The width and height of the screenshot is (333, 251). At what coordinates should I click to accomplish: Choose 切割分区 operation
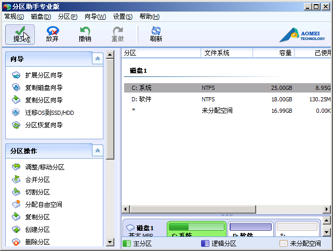[x=37, y=192]
